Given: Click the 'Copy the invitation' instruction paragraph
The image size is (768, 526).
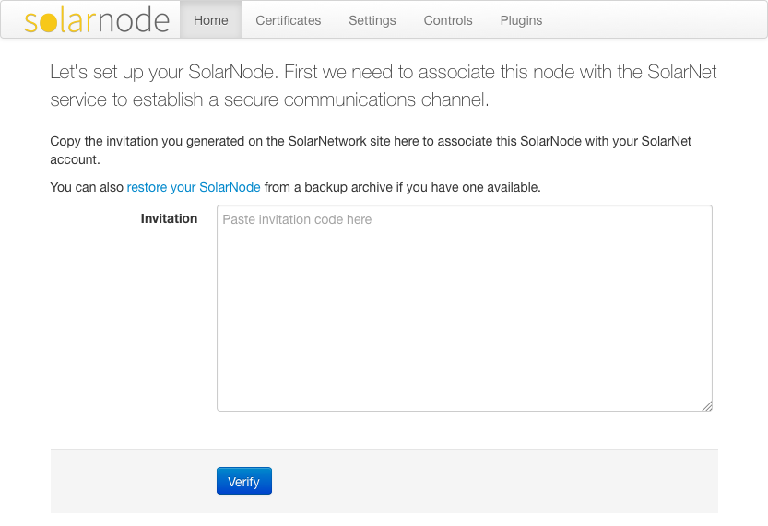Looking at the screenshot, I should (370, 150).
